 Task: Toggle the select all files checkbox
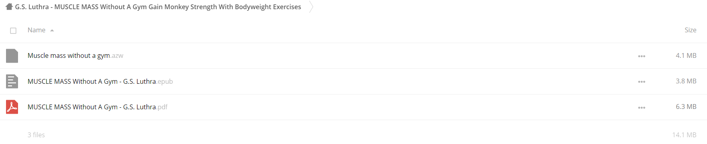13,31
